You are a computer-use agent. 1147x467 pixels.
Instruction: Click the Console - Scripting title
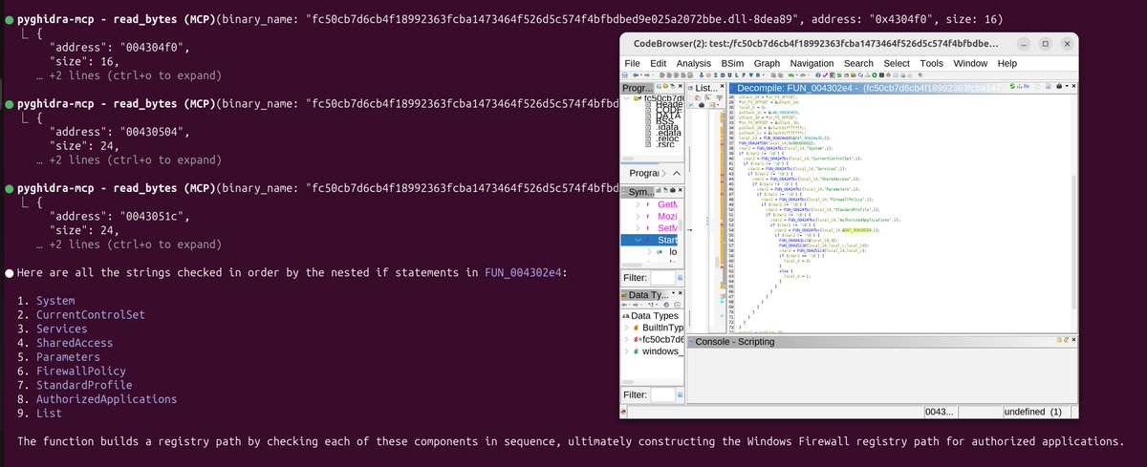tap(735, 342)
